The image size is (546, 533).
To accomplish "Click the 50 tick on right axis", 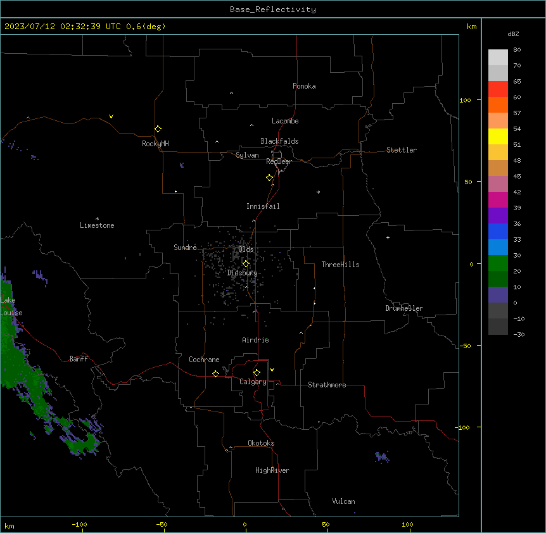I will 468,182.
